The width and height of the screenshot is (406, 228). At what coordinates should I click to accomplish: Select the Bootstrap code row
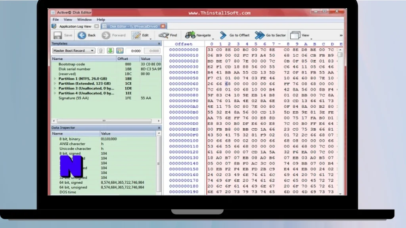106,64
